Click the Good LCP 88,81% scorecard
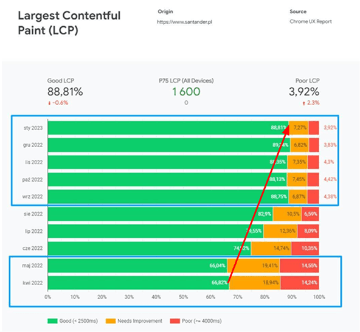This screenshot has height=332, width=360. (x=65, y=91)
